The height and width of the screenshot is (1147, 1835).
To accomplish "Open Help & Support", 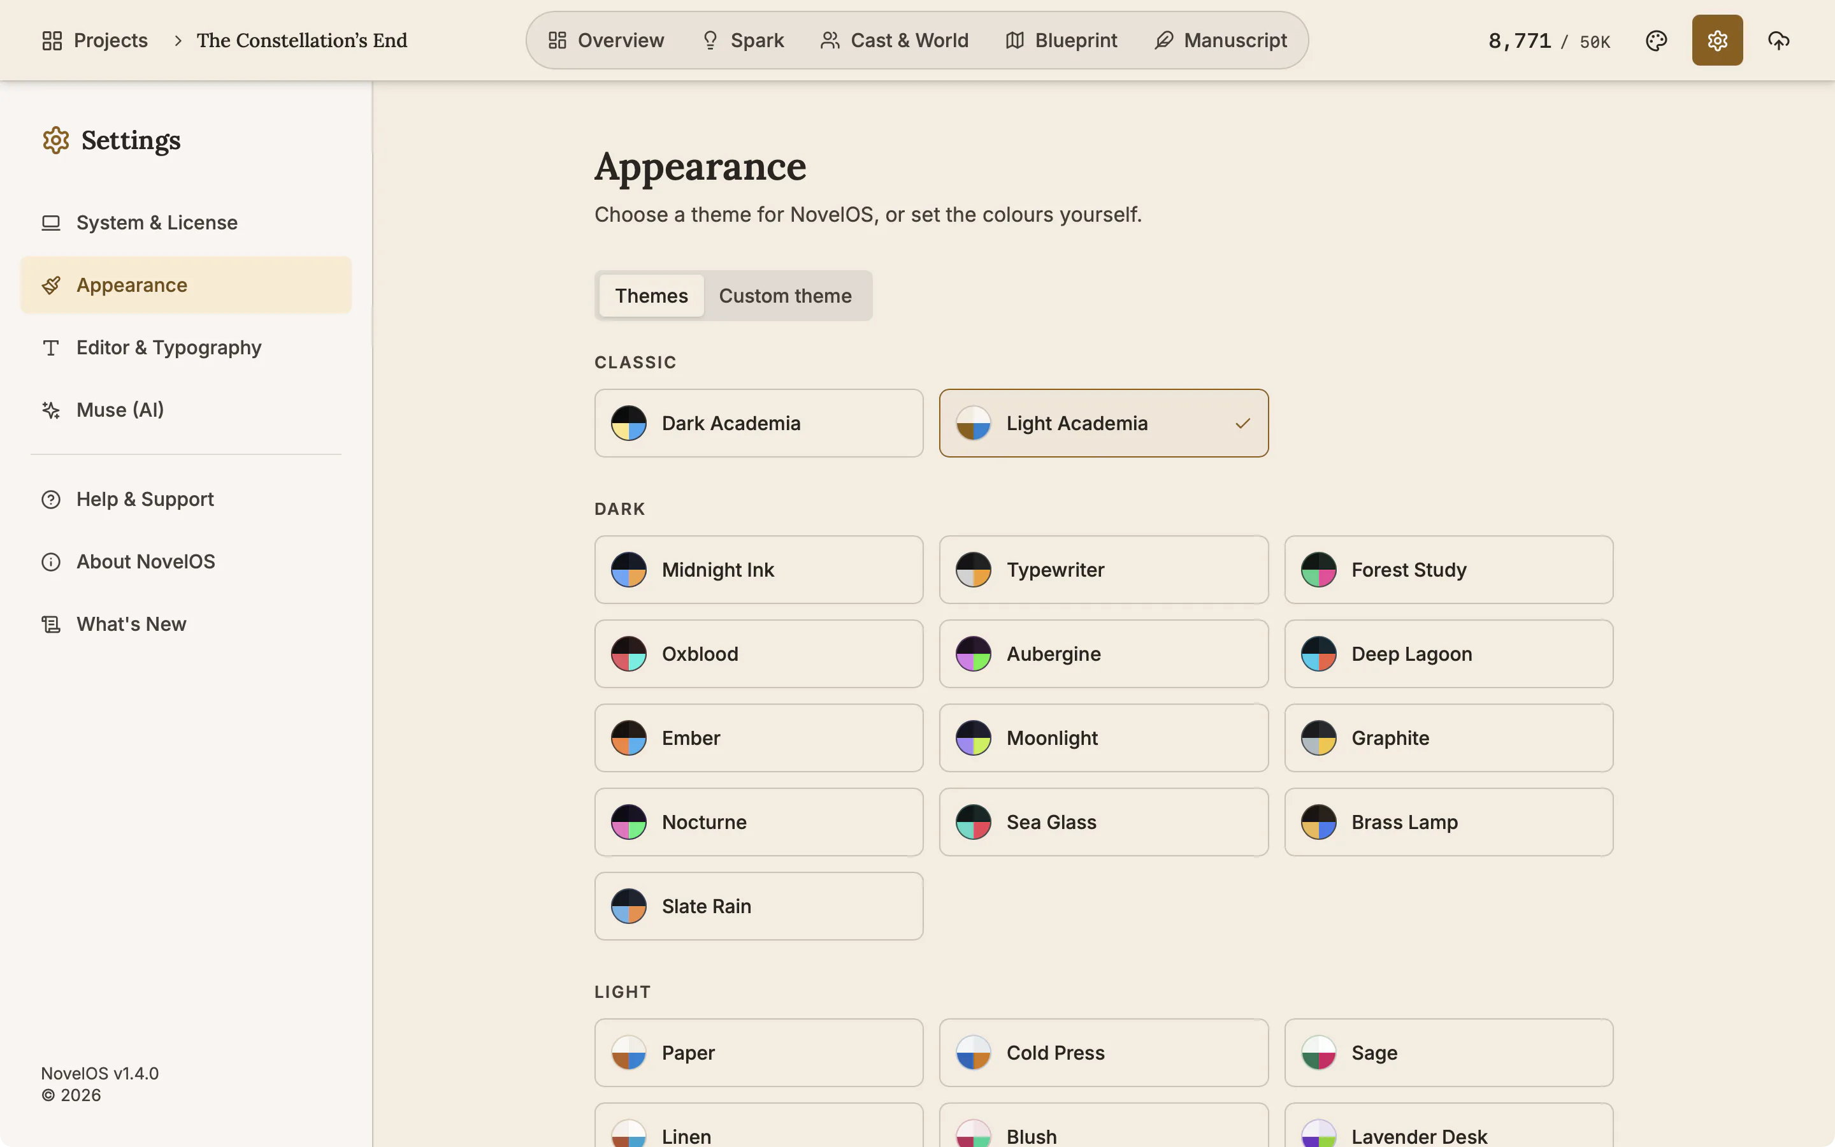I will point(186,499).
